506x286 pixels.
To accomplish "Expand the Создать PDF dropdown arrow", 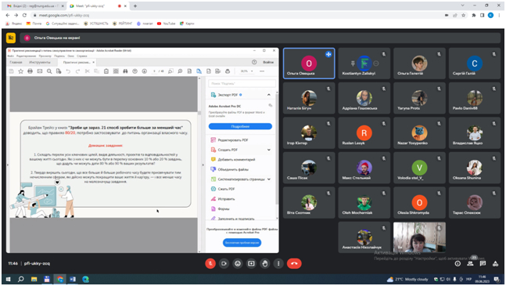I will point(269,150).
